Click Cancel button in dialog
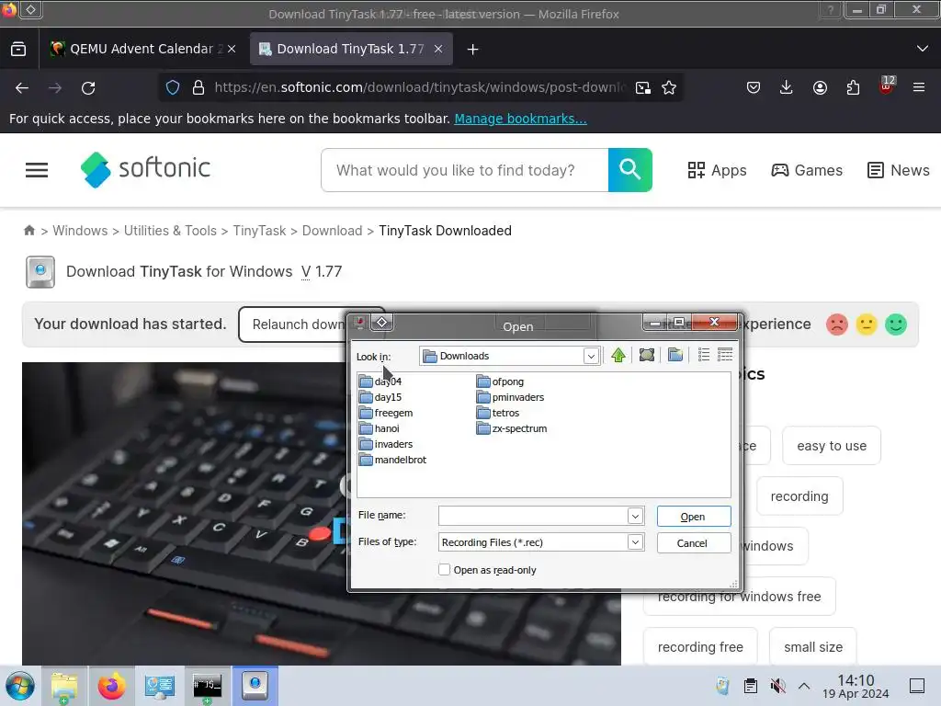 click(694, 542)
